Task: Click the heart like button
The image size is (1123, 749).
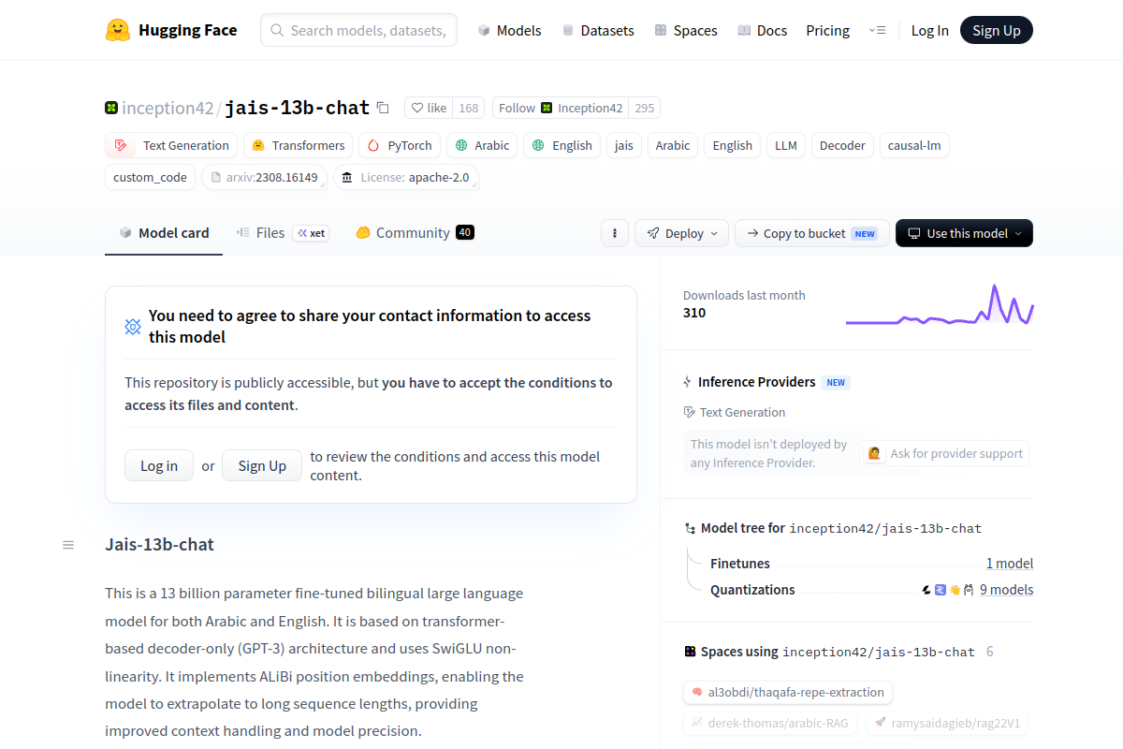Action: click(430, 108)
